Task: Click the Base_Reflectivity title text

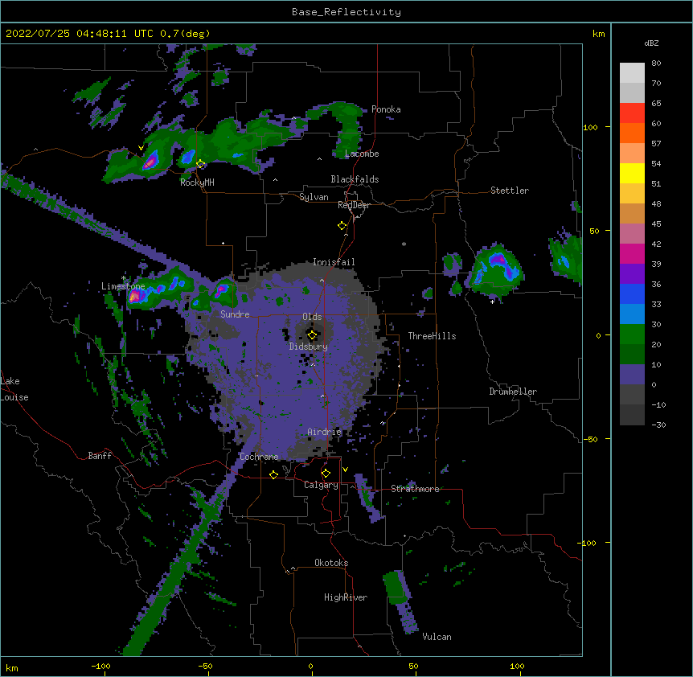Action: [x=346, y=12]
